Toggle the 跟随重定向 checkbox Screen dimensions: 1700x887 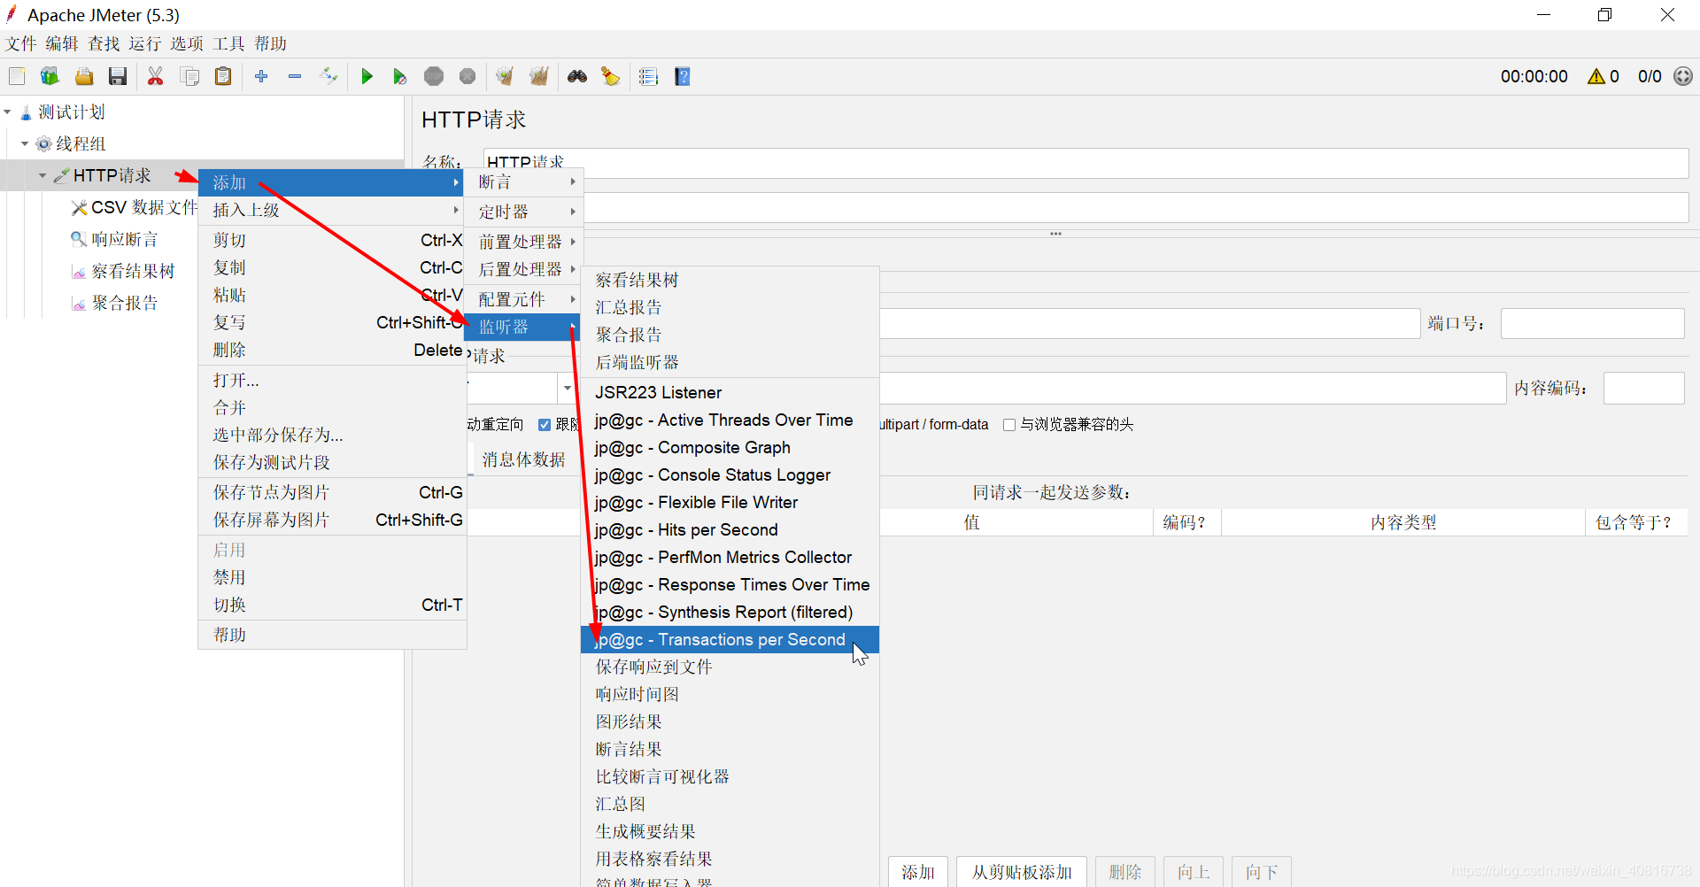[x=545, y=425]
